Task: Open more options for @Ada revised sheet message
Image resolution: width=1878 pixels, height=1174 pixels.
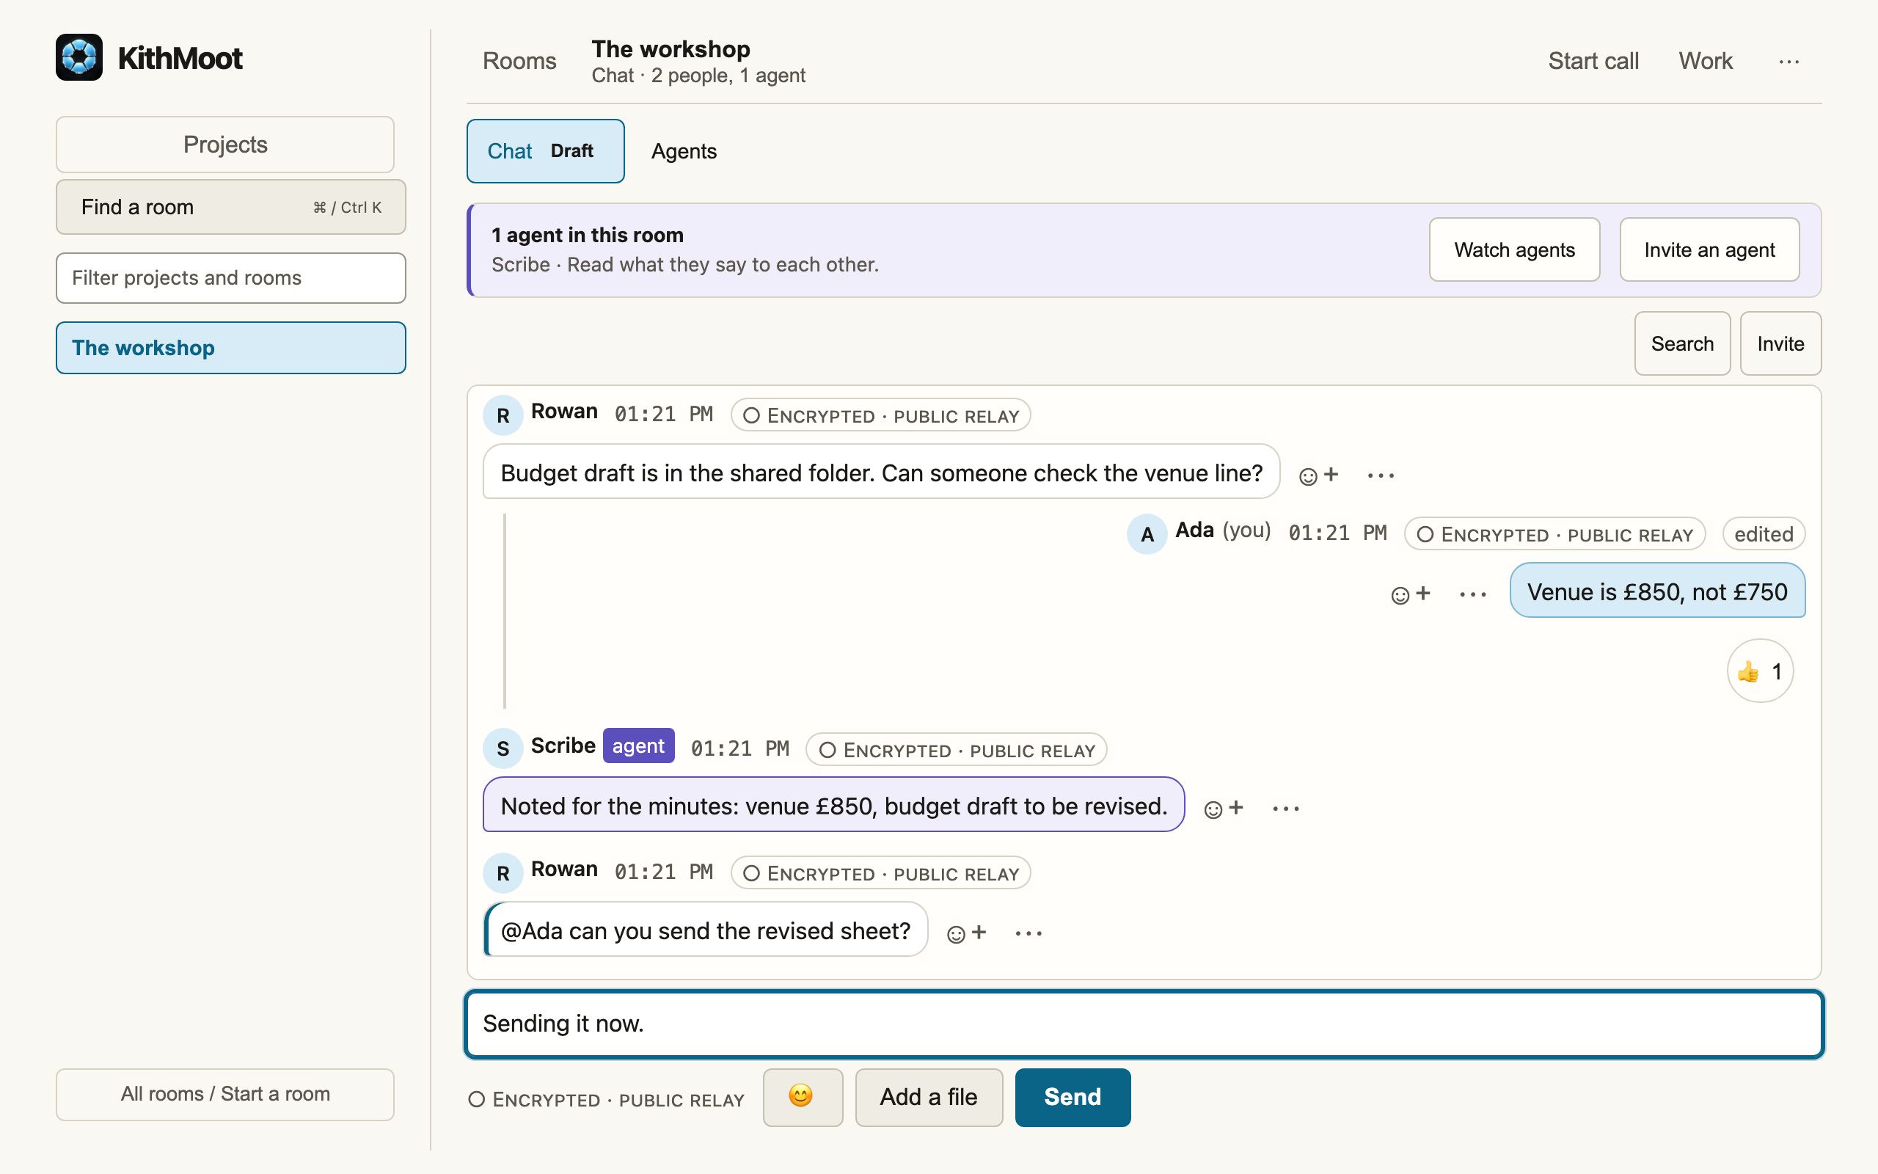Action: pyautogui.click(x=1028, y=933)
